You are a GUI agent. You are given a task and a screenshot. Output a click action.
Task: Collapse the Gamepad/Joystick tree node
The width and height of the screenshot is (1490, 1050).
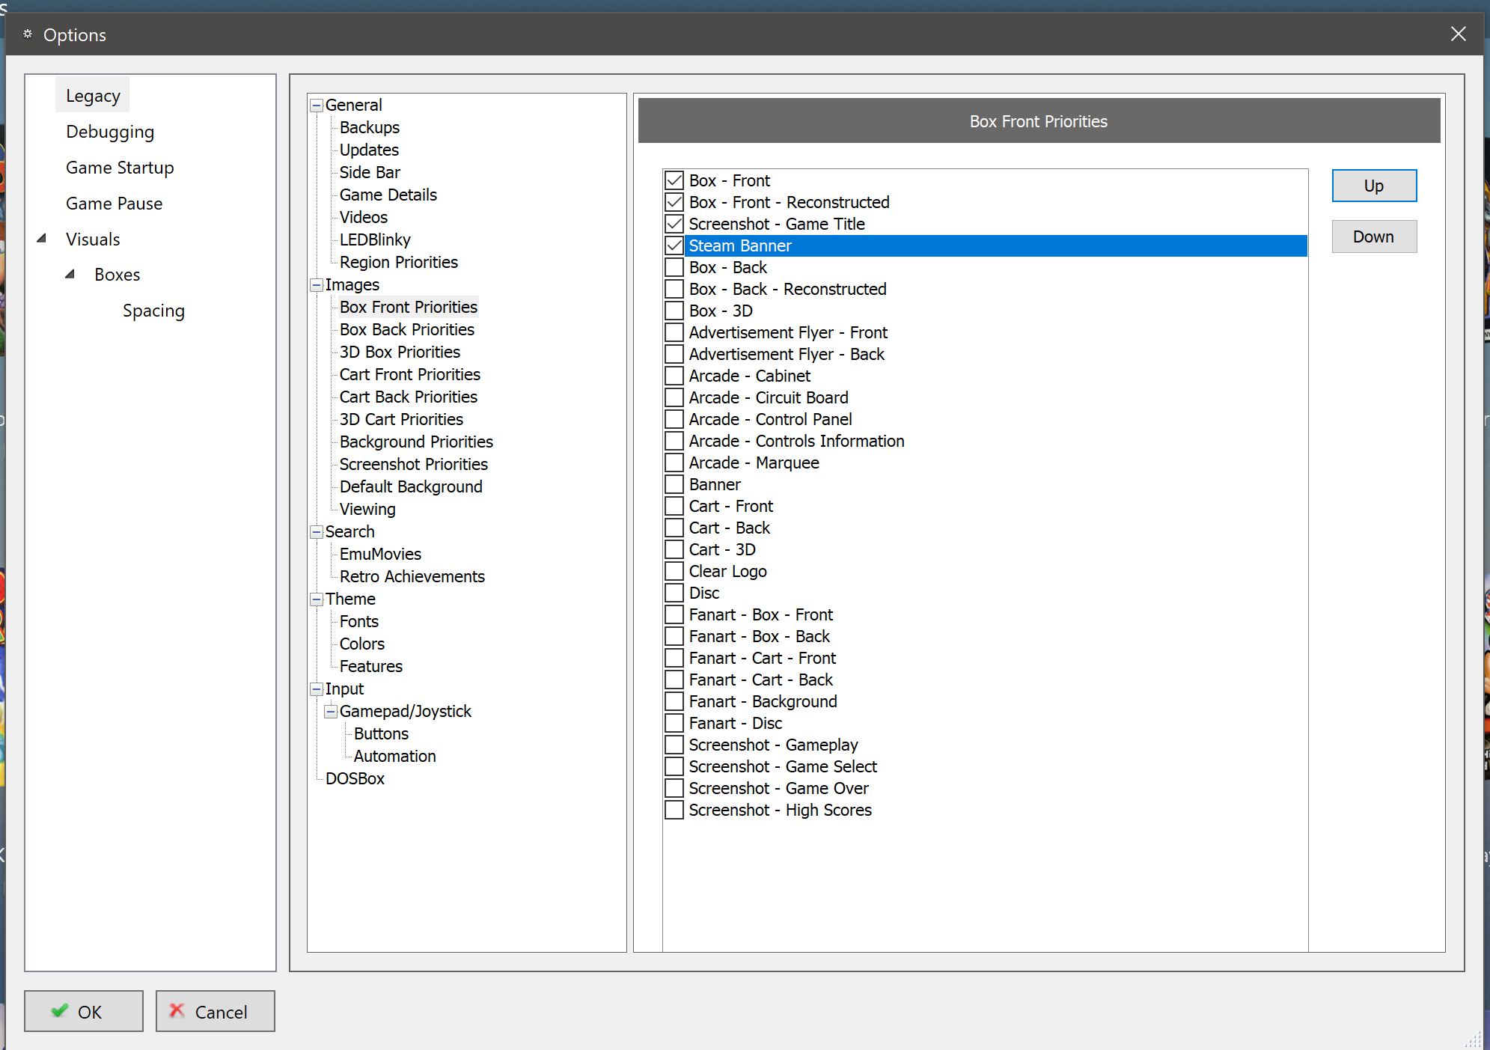click(x=331, y=712)
